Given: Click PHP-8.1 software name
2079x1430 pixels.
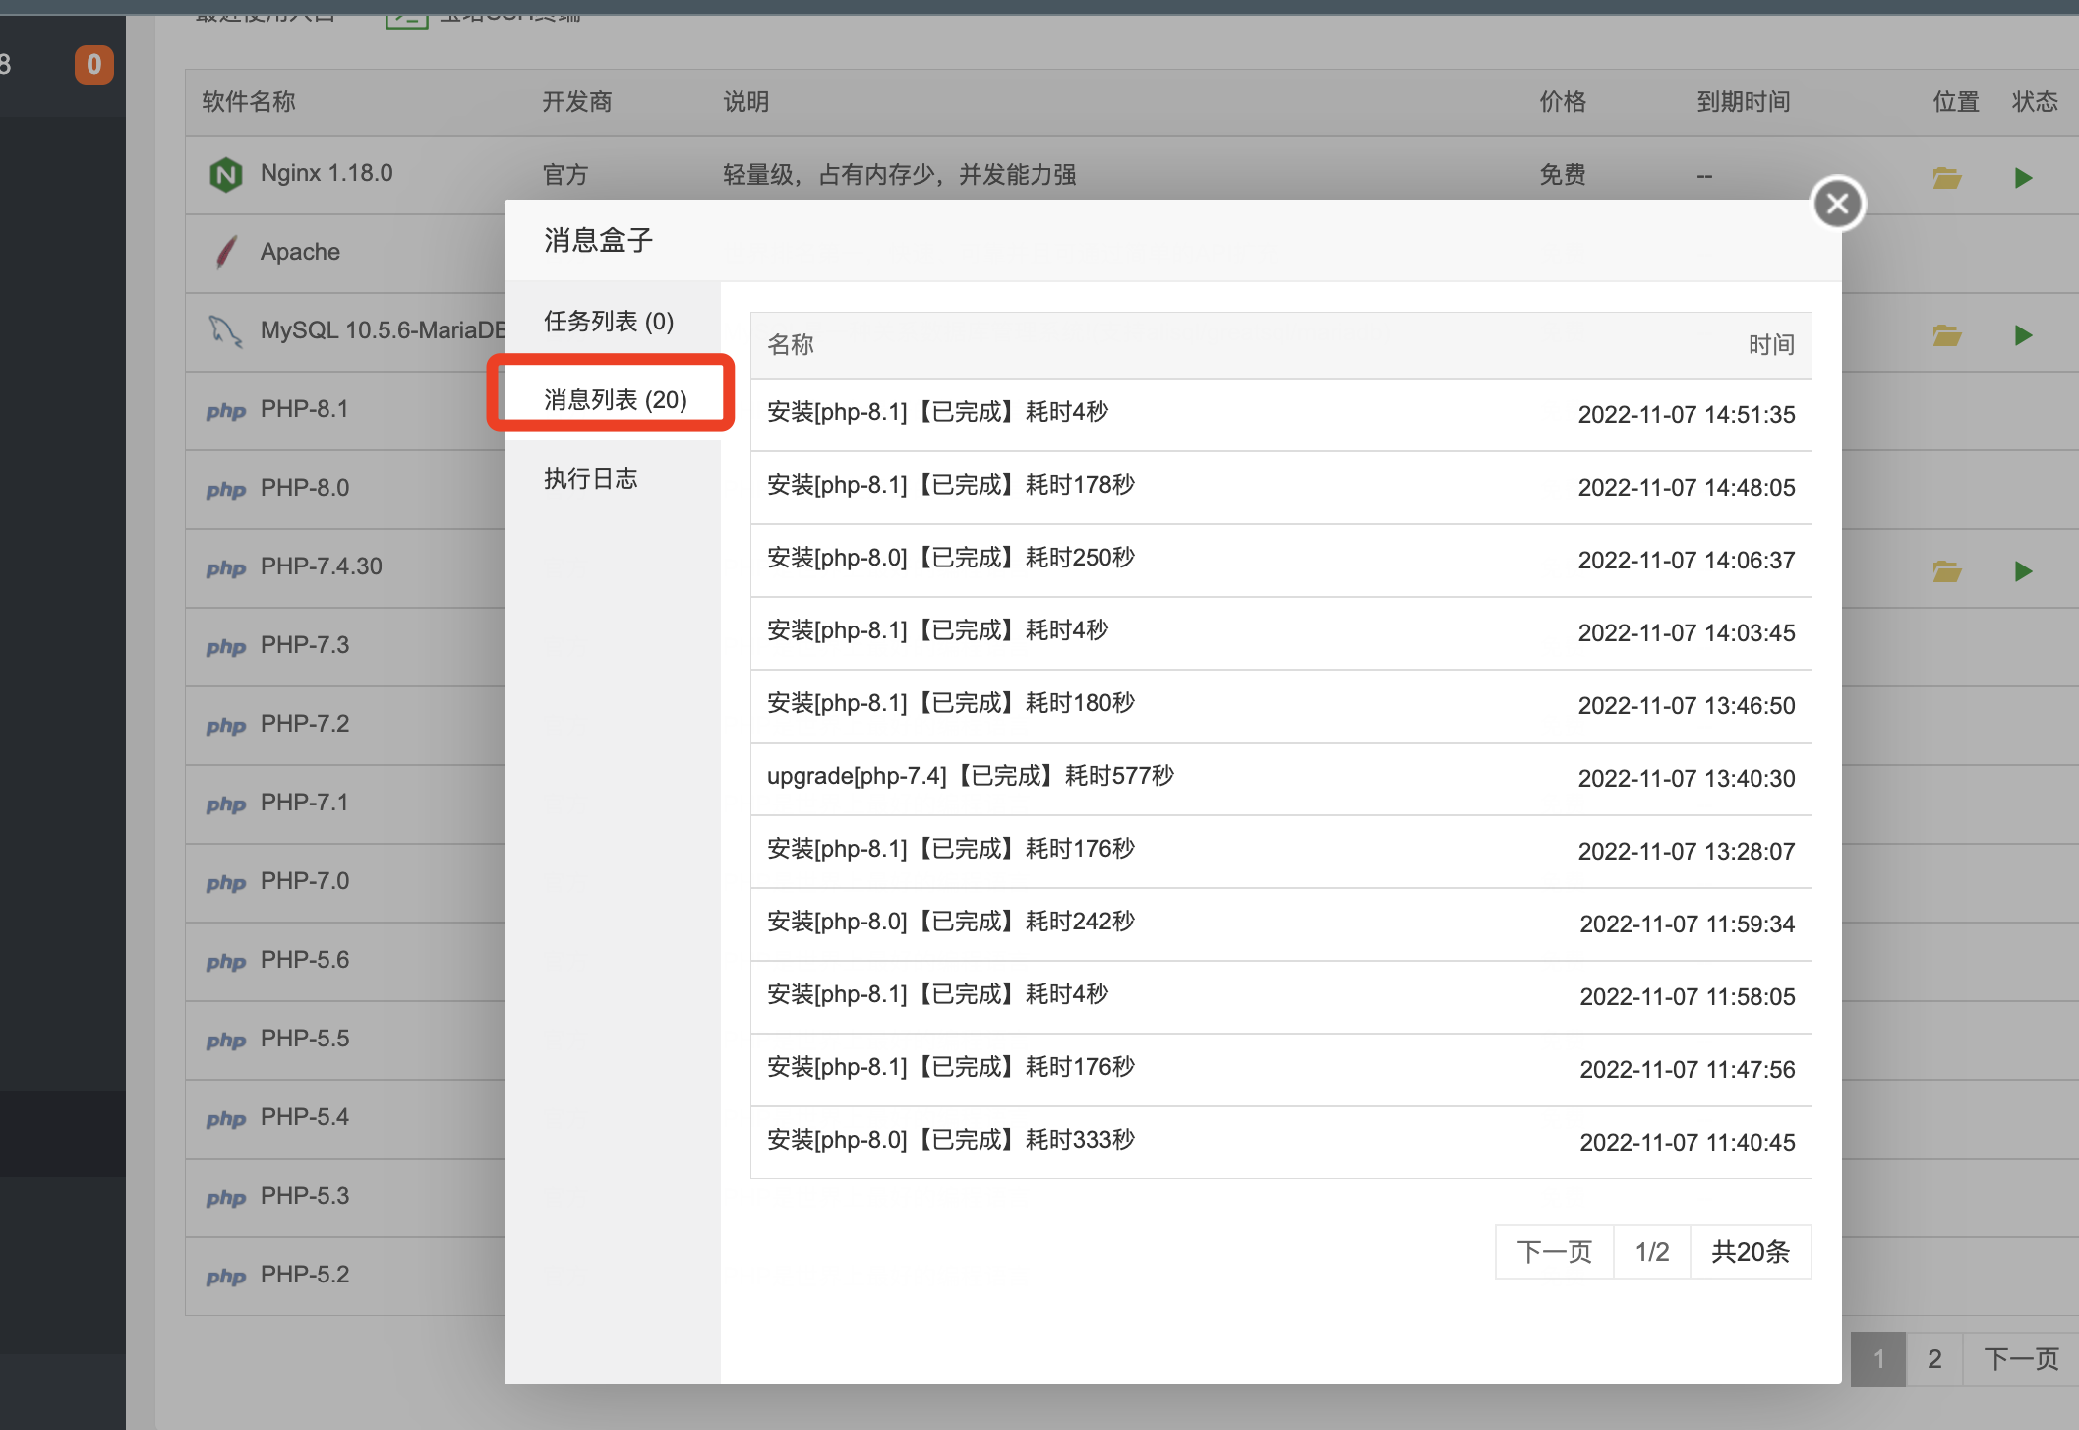Looking at the screenshot, I should (305, 409).
